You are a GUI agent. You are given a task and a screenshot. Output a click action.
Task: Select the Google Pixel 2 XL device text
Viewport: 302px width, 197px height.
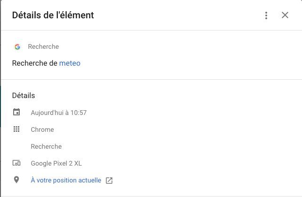point(56,163)
